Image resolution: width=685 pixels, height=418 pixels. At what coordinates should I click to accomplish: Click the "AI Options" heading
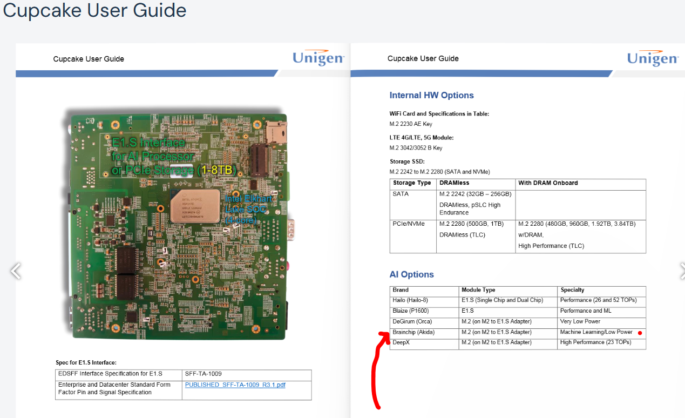412,274
